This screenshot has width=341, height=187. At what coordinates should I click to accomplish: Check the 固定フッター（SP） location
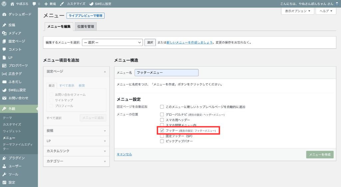162,136
